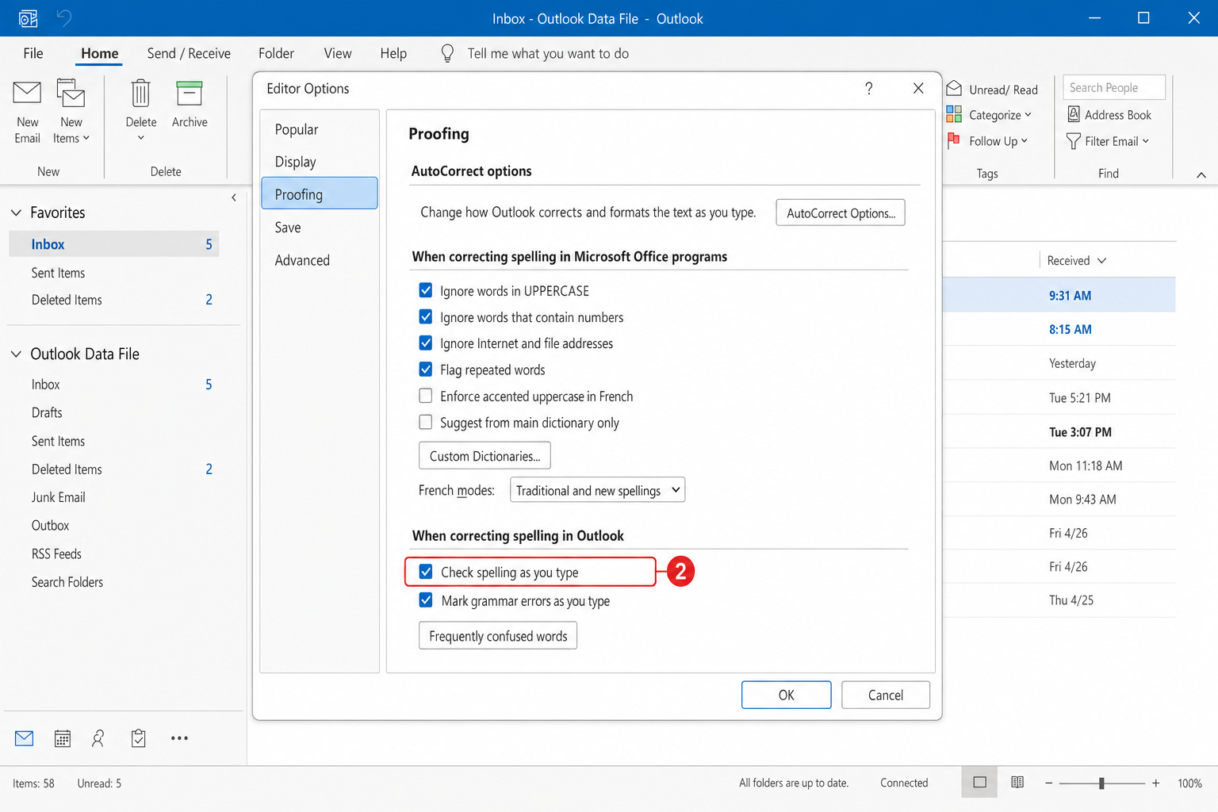Click the Delete trash icon
The height and width of the screenshot is (812, 1218).
tap(140, 94)
